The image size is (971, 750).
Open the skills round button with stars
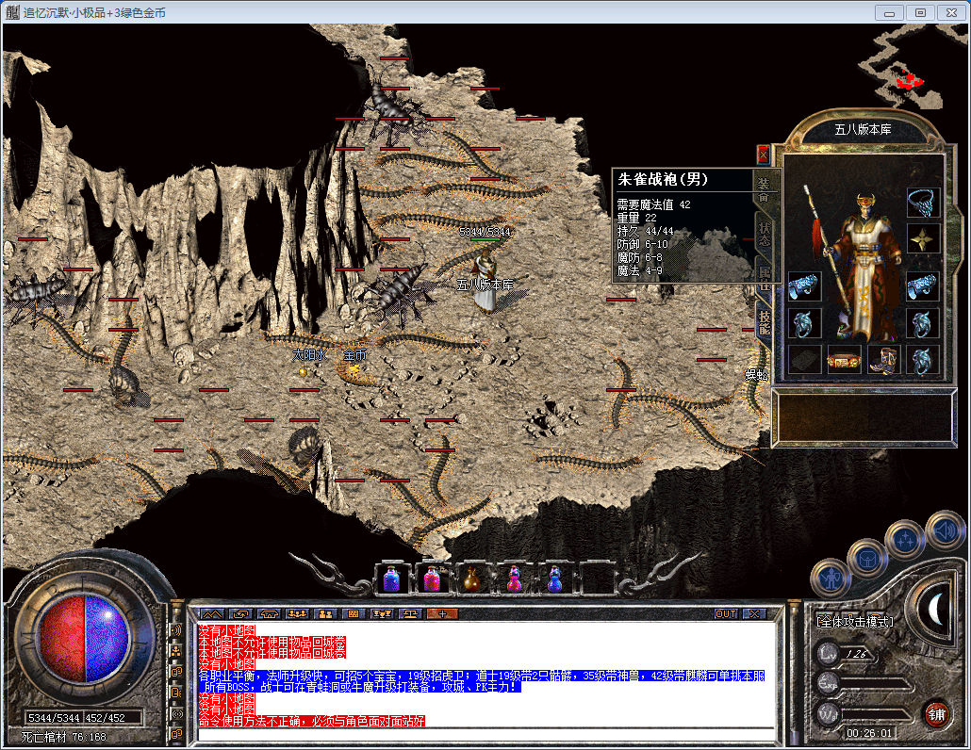click(905, 540)
